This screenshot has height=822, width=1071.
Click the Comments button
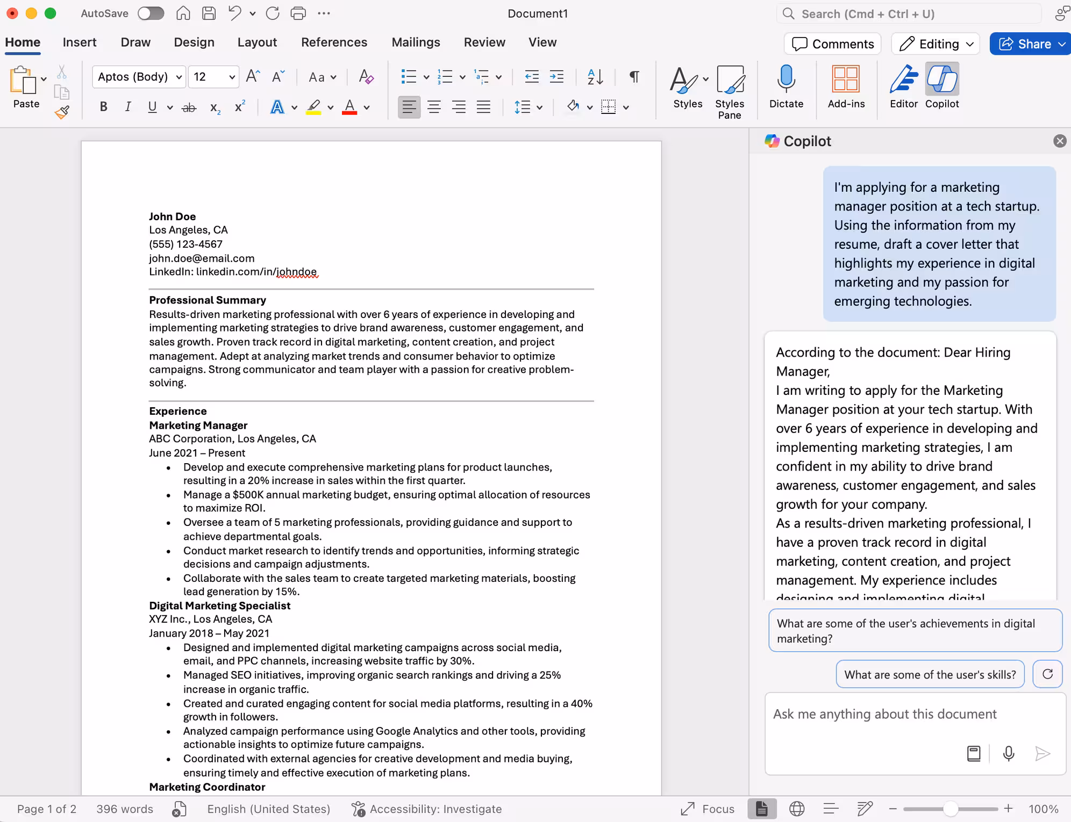tap(832, 44)
